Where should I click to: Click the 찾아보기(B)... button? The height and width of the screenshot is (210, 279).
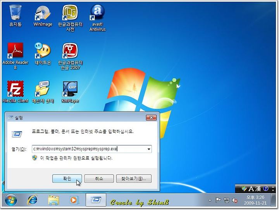tap(134, 178)
